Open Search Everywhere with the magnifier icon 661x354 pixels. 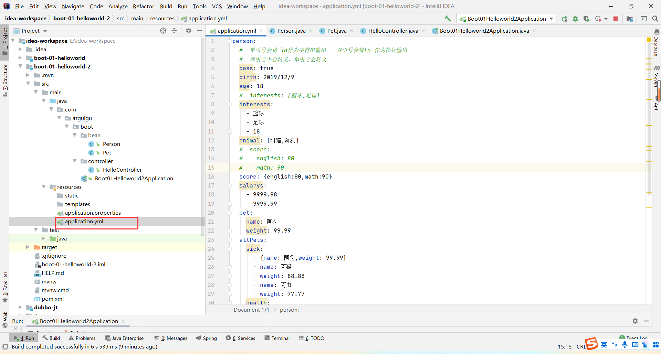coord(655,19)
